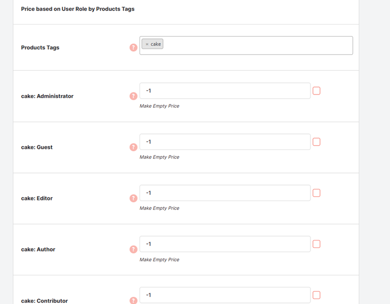Focus the cake: Administrator price field
Image resolution: width=390 pixels, height=304 pixels.
pos(225,91)
